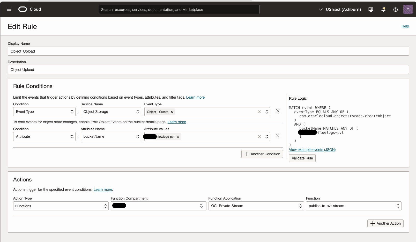Image resolution: width=416 pixels, height=242 pixels.
Task: Add Another Condition to the rule
Action: coord(262,154)
